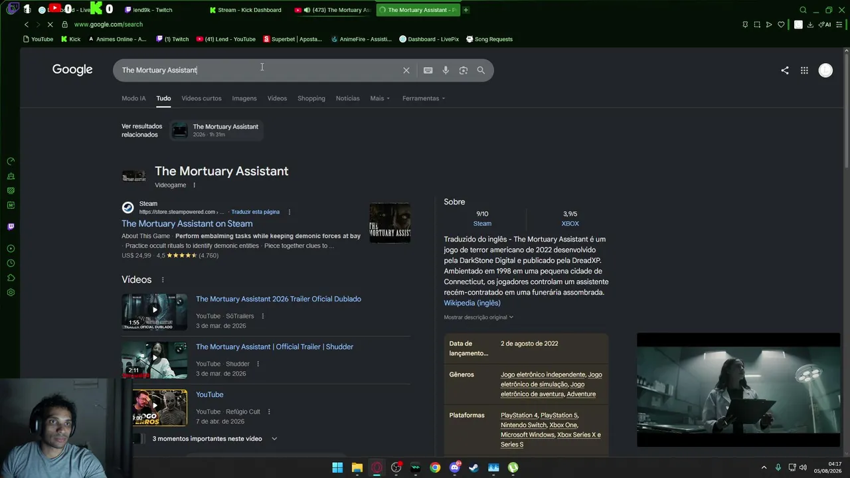Screen dimensions: 850x478
Task: Stop loading the page with the X button
Action: click(50, 25)
